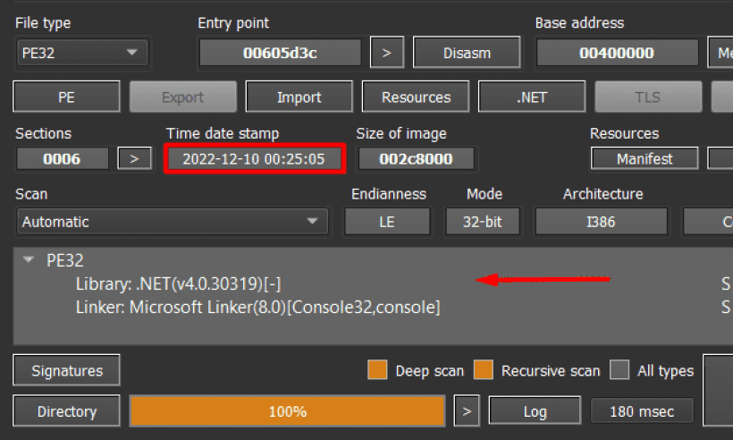Click the arrow button next to entry point
Screen dimensions: 733x440
[x=386, y=53]
